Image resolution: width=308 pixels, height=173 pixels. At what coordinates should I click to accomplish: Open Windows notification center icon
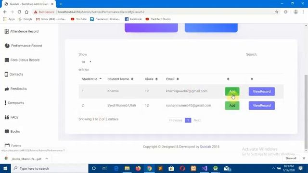click(x=300, y=169)
